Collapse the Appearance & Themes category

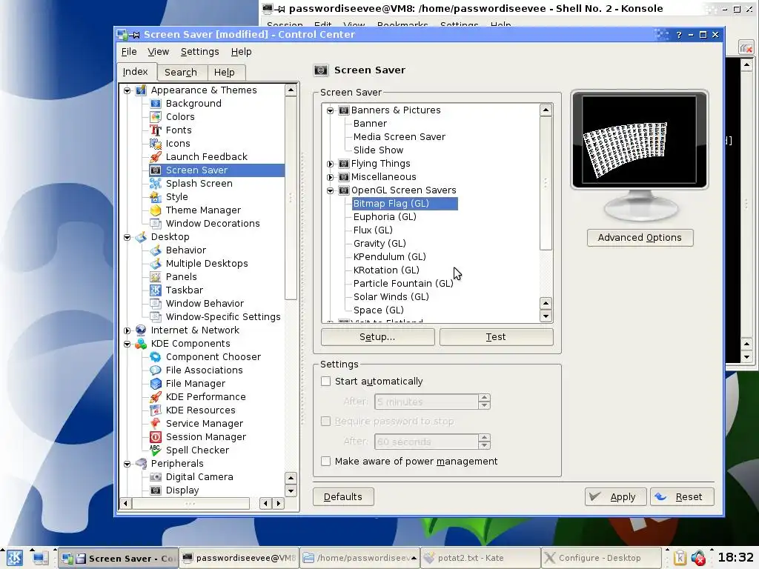127,90
